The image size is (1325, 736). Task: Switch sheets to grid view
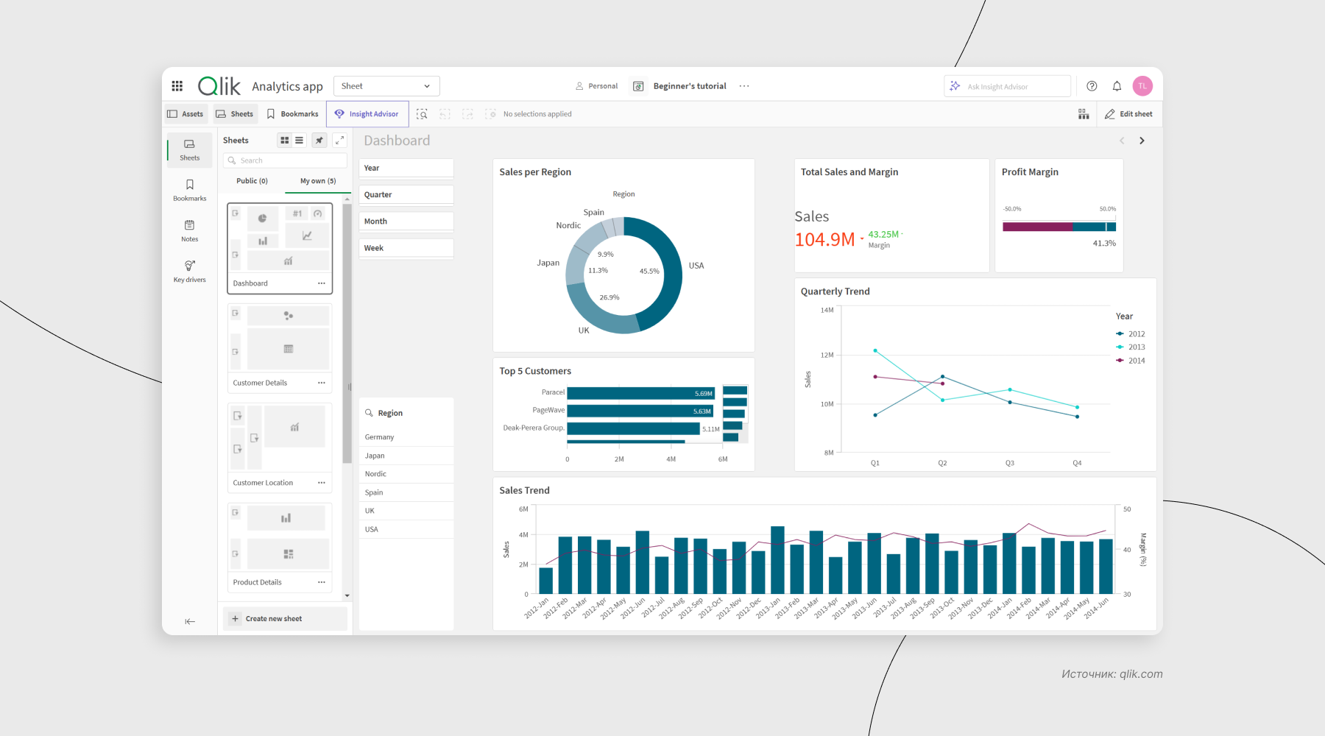[285, 140]
